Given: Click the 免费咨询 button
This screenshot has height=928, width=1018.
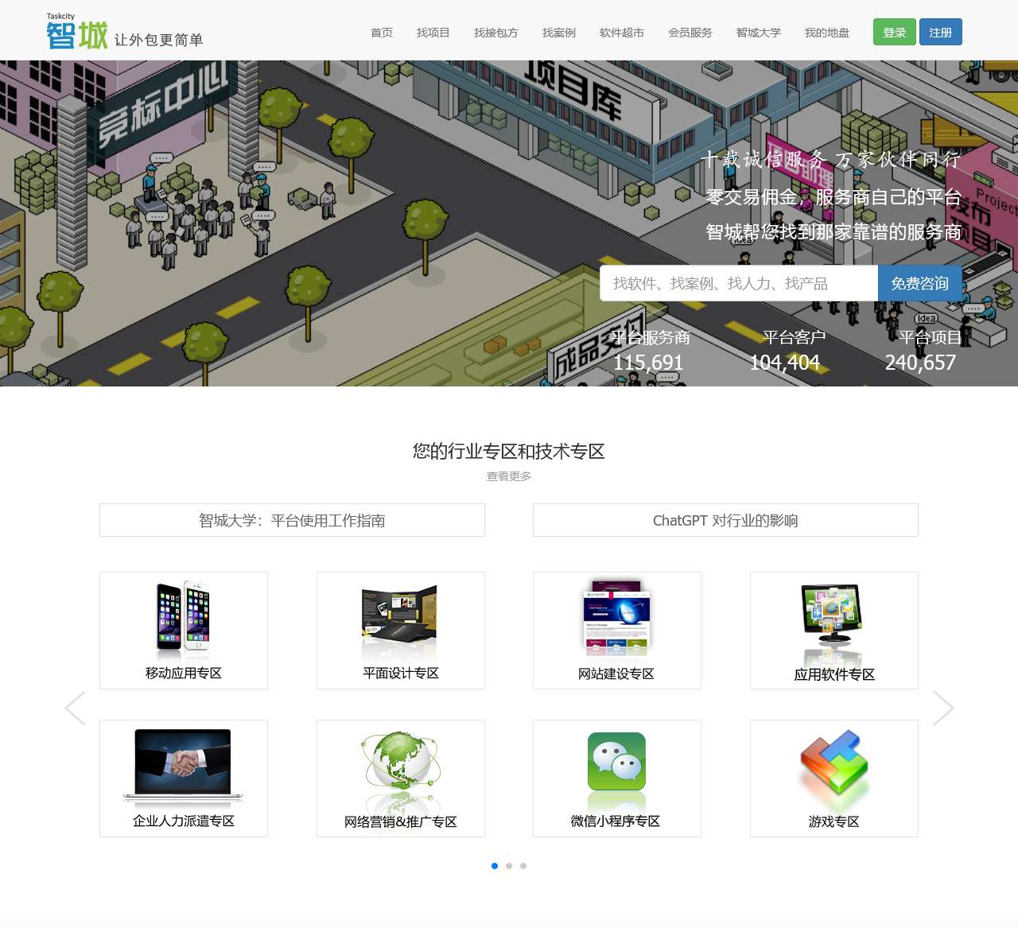Looking at the screenshot, I should coord(920,283).
